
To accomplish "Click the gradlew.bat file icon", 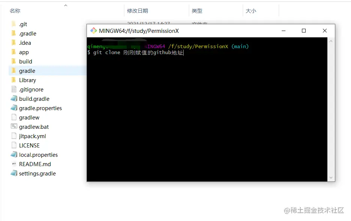I will pyautogui.click(x=14, y=127).
